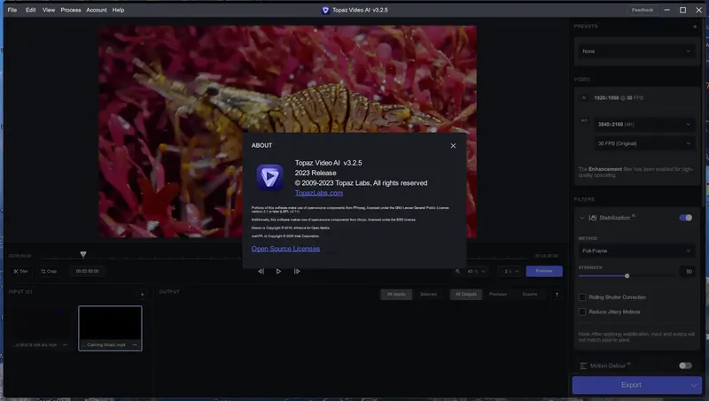Open the 30 FPS (Original) dropdown
This screenshot has width=709, height=401.
tap(644, 143)
